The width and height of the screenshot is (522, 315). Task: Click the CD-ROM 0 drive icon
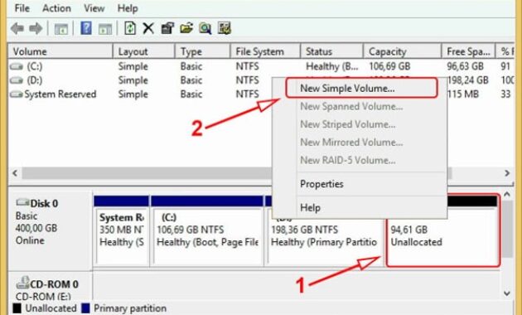[x=22, y=283]
